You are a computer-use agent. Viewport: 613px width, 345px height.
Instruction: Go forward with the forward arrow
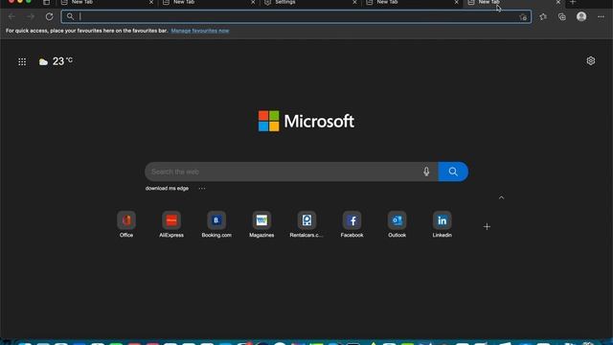pyautogui.click(x=31, y=16)
